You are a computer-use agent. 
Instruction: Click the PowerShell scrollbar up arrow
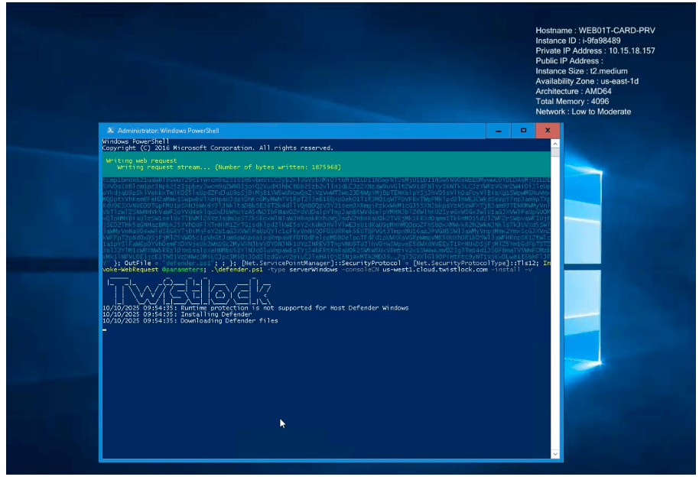click(555, 144)
